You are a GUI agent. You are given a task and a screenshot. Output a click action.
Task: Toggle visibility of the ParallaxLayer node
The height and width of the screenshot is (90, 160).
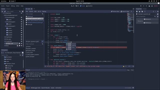pos(21,17)
